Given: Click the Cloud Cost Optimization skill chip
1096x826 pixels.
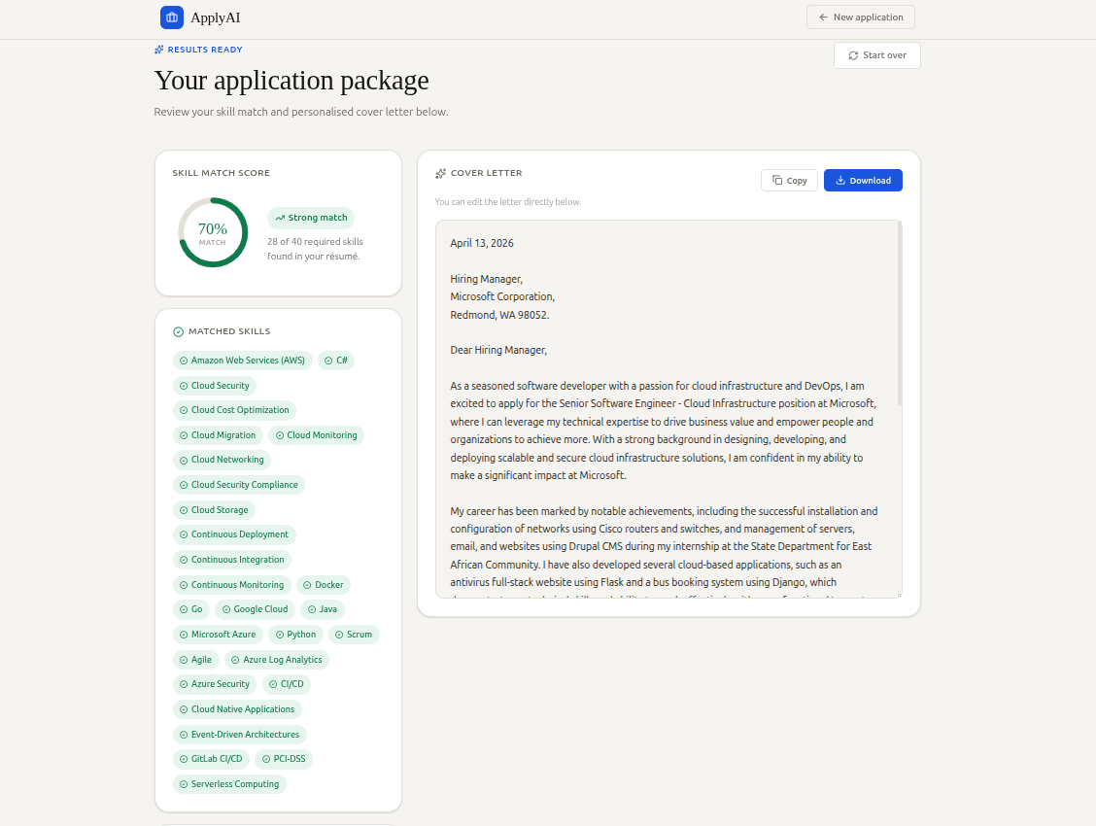Looking at the screenshot, I should pos(234,410).
